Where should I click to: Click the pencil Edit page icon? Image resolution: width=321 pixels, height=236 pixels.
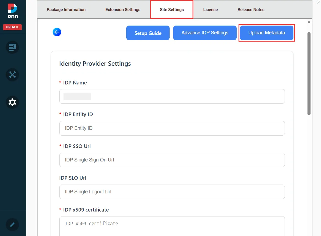click(x=12, y=225)
